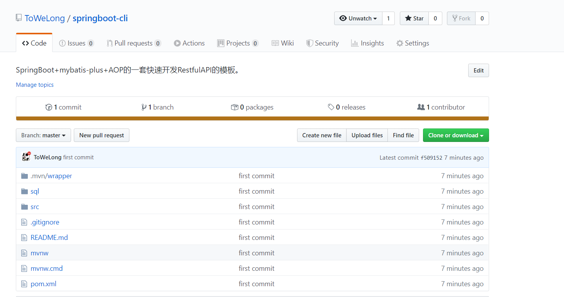Click the brown language bar under the stats
Image resolution: width=564 pixels, height=297 pixels.
pos(252,118)
